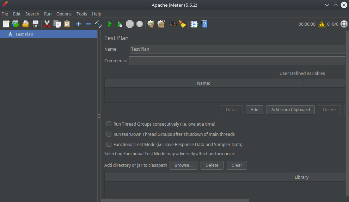Click the window shade chevron down
The image size is (349, 202).
(x=327, y=5)
